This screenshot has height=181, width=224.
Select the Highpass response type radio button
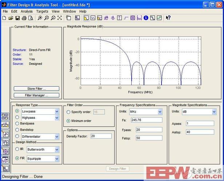coord(17,117)
